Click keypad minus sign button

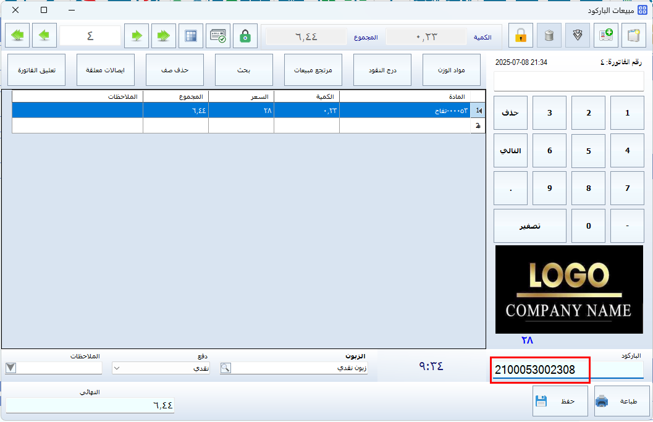(x=627, y=226)
